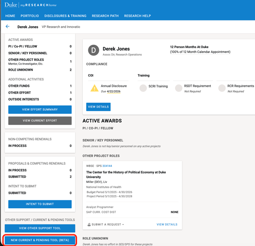This screenshot has width=255, height=246.
Task: Open the Disclosures & Training menu
Action: (65, 16)
